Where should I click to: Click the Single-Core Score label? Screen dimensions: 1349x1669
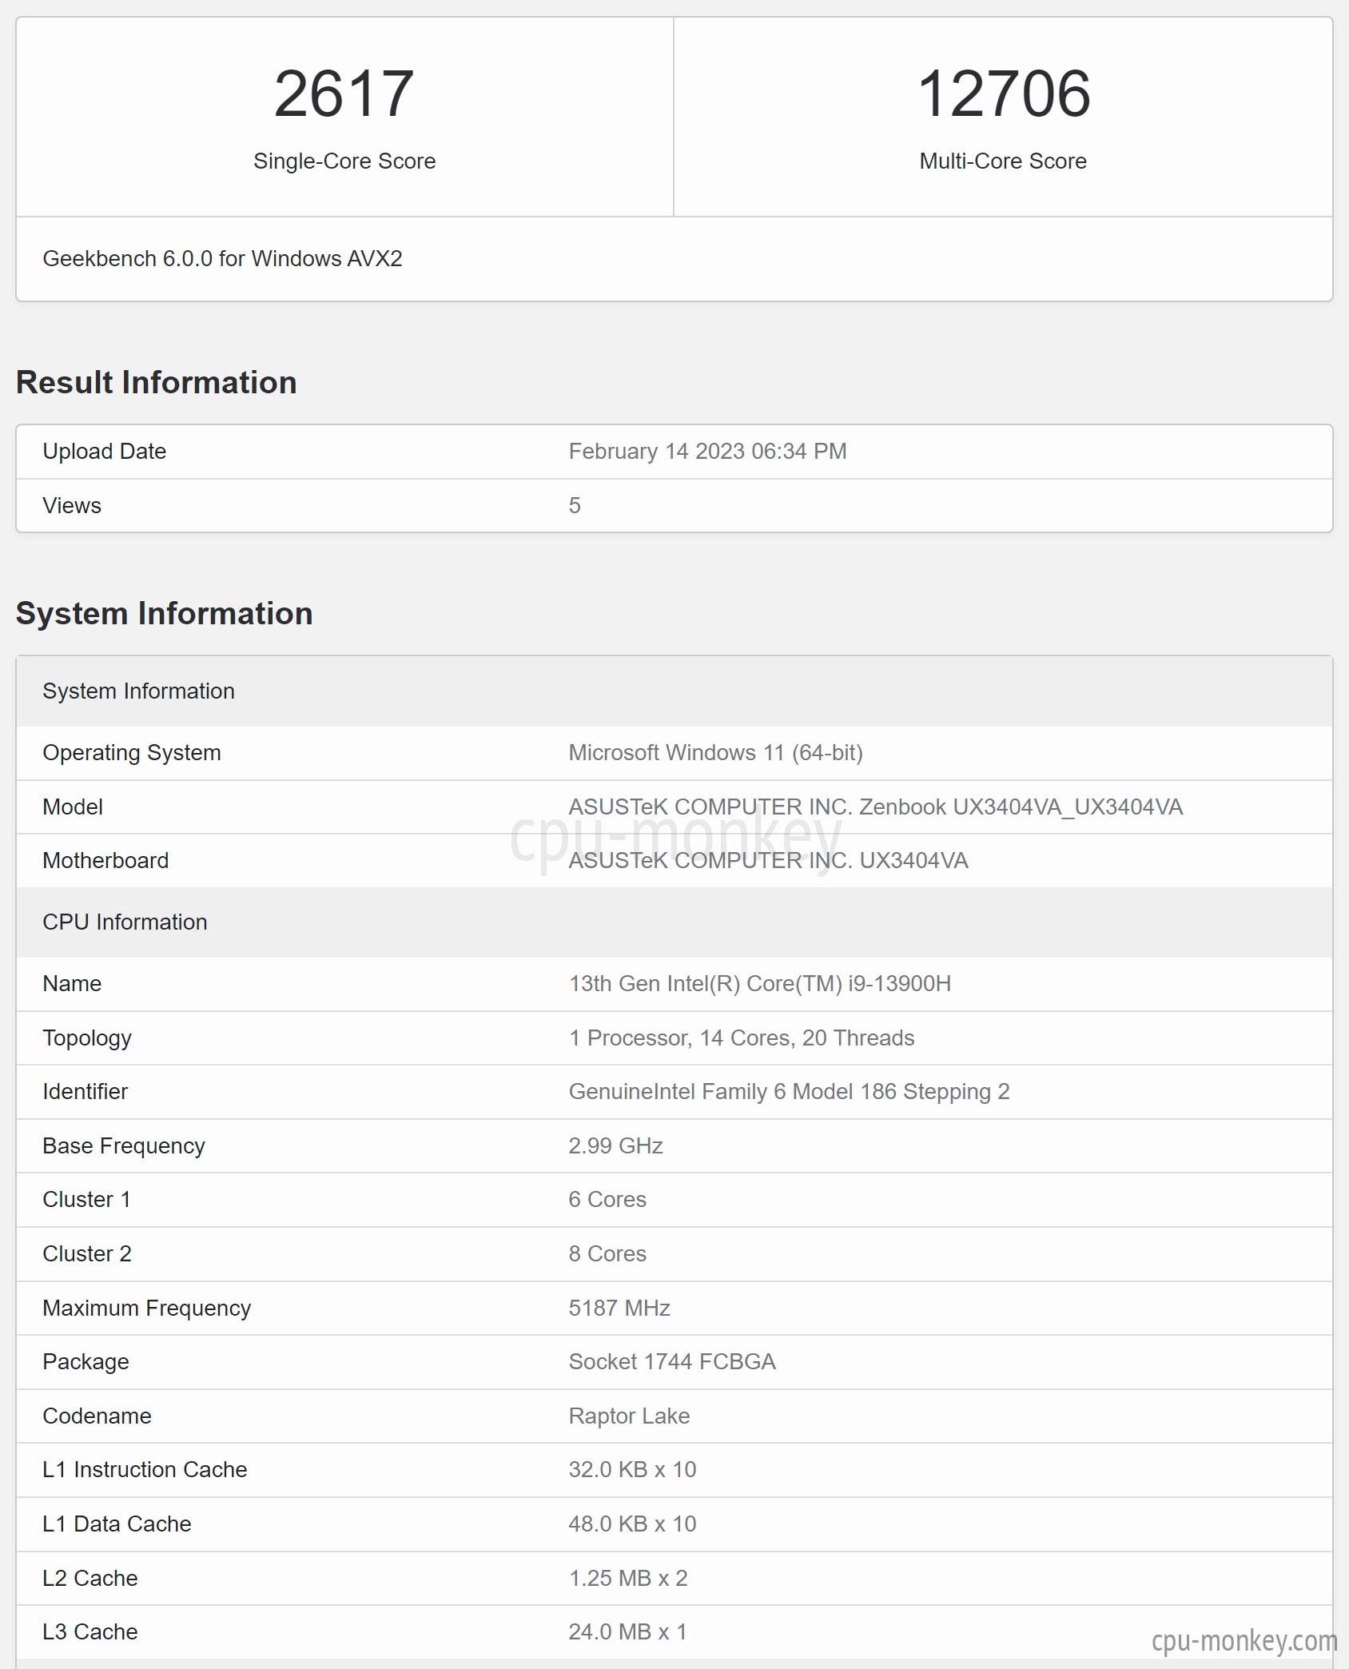(344, 161)
